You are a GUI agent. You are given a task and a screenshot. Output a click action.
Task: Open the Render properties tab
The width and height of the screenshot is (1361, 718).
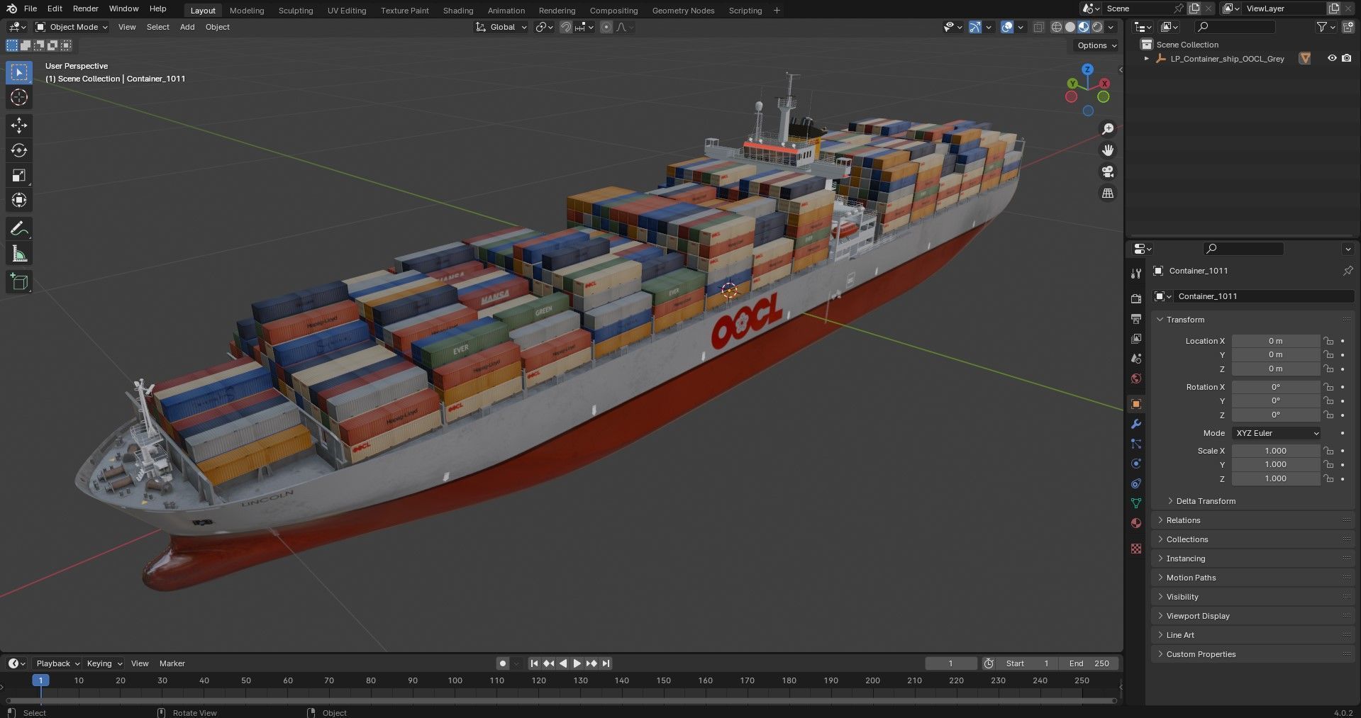click(1136, 299)
